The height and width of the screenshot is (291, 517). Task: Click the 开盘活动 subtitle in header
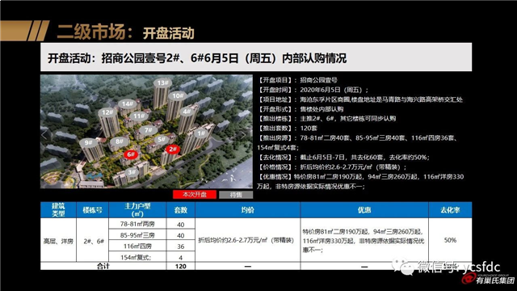point(169,33)
